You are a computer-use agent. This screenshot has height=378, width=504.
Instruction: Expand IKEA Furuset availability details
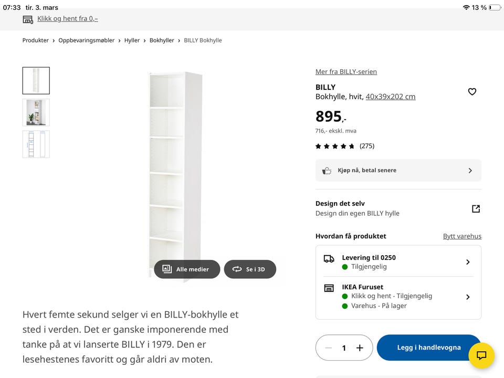pos(468,297)
